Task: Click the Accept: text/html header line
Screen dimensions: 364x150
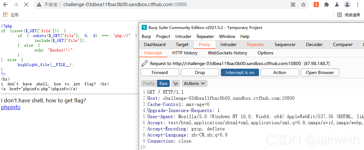Action: click(x=255, y=123)
